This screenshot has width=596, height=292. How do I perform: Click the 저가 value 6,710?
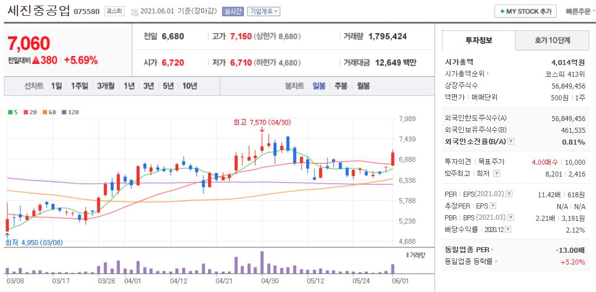241,63
